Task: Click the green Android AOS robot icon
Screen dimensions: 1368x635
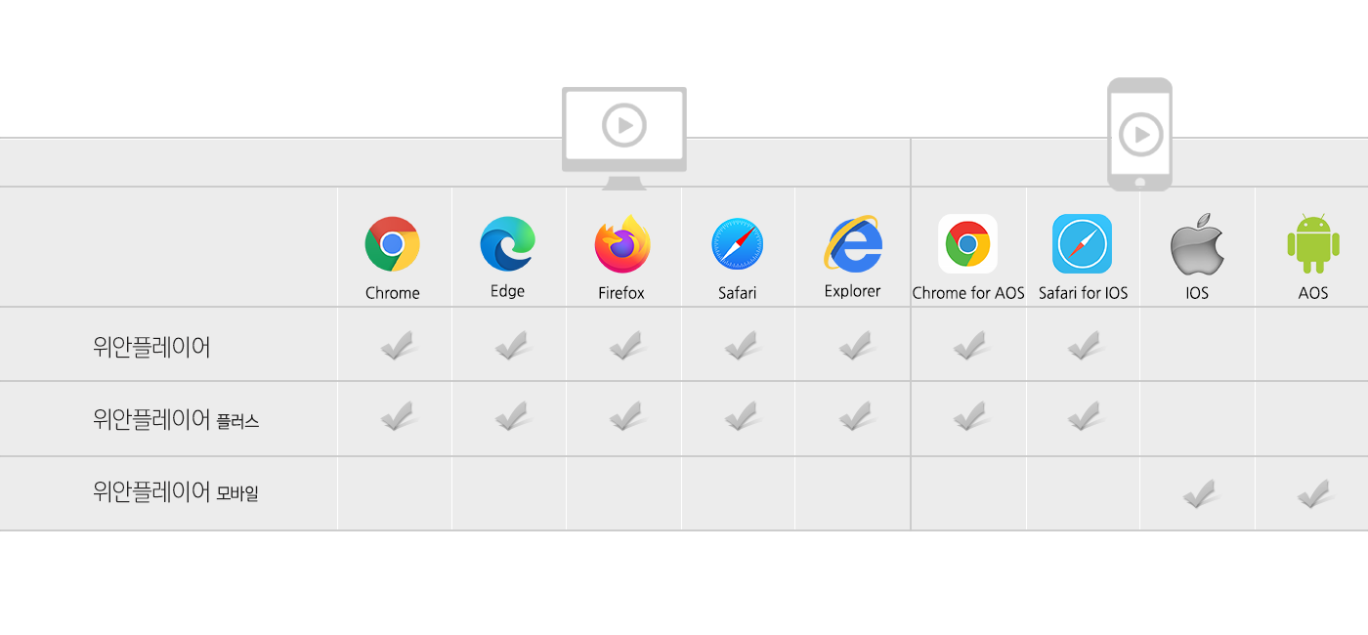Action: (1312, 244)
